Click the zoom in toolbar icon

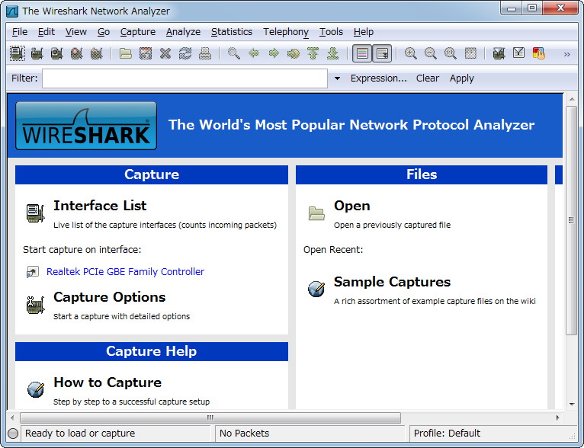(411, 53)
